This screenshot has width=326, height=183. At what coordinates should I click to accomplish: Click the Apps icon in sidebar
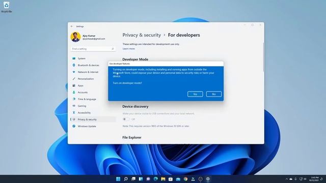click(x=74, y=85)
